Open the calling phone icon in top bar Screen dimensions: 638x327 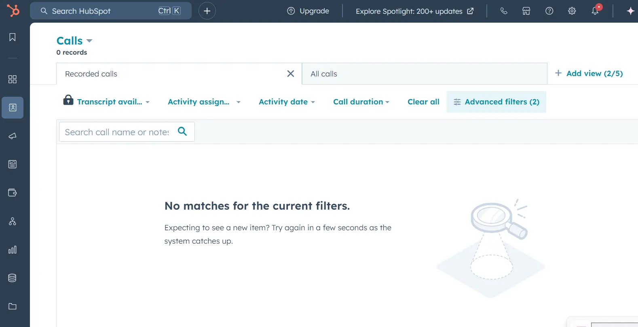coord(504,11)
